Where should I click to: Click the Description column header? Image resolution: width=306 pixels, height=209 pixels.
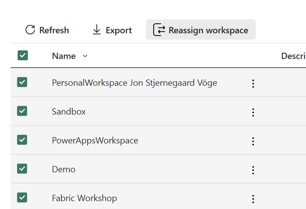pos(293,56)
